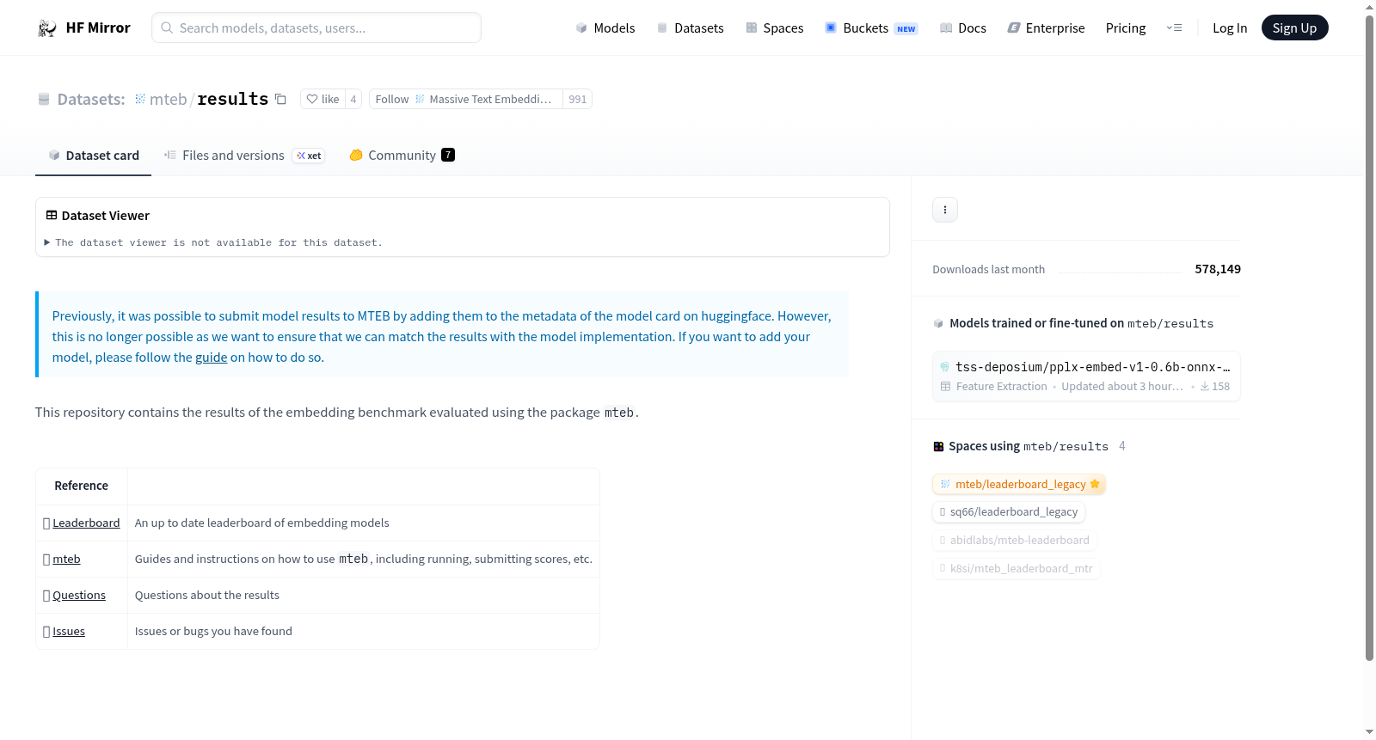Open the guide link in the notice
Screen dimensions: 1376x740
[x=211, y=357]
